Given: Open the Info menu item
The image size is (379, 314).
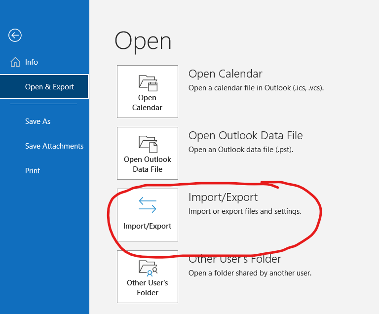Looking at the screenshot, I should coord(32,62).
